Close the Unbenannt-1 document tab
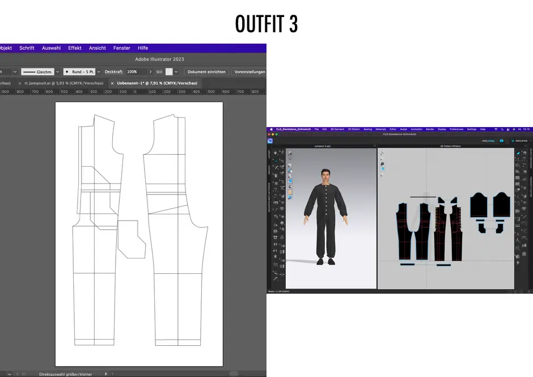533x377 pixels. coord(112,83)
